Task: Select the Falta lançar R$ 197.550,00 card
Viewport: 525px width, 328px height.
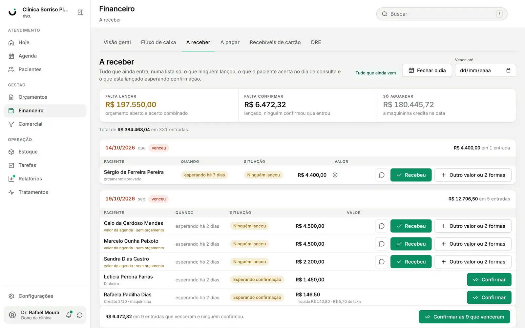Action: click(x=169, y=105)
